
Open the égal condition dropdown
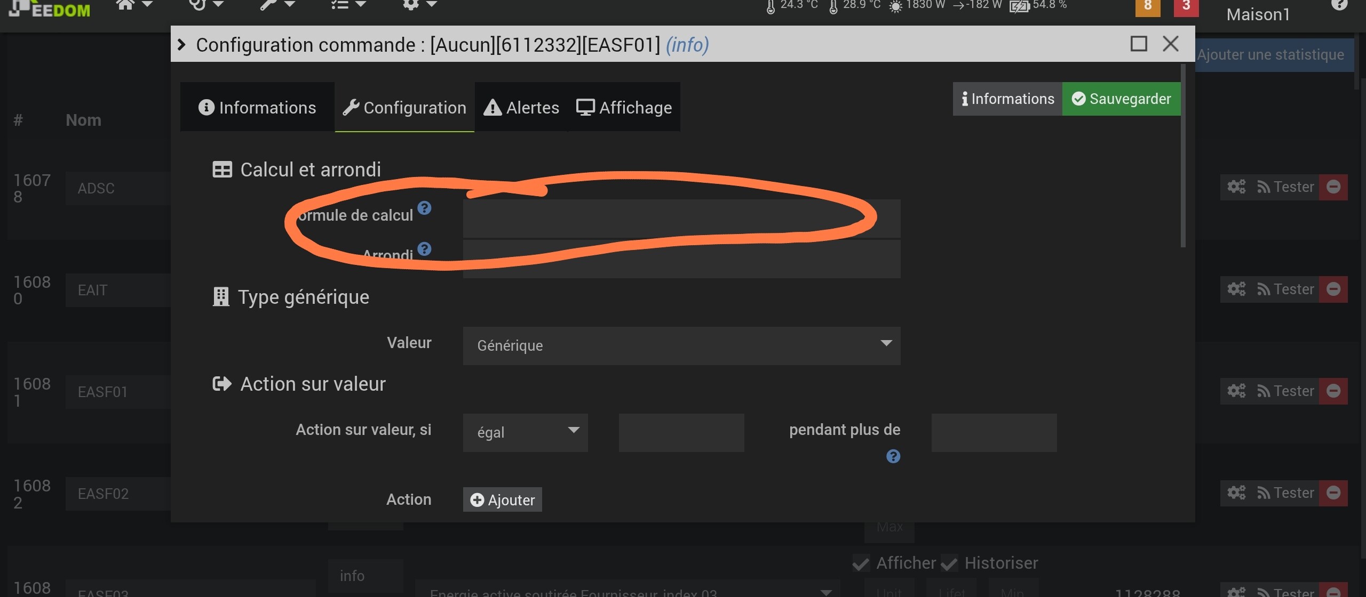coord(525,432)
